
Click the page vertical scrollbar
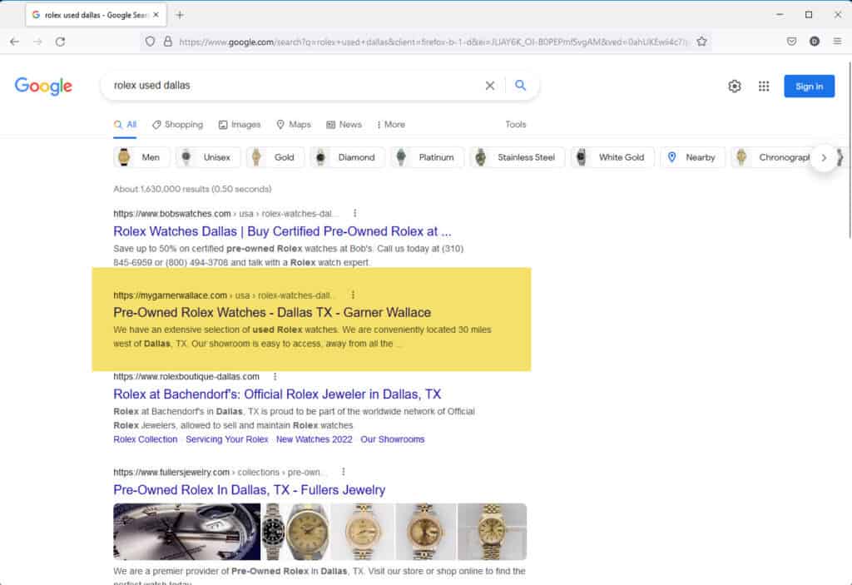pos(849,151)
